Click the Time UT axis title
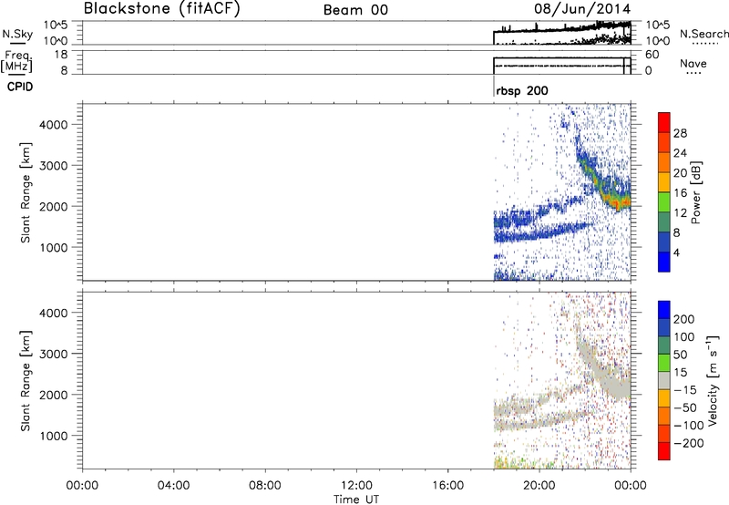The width and height of the screenshot is (729, 505). (356, 500)
